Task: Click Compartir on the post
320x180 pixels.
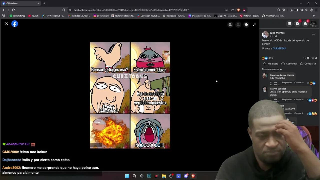Action: (308, 64)
